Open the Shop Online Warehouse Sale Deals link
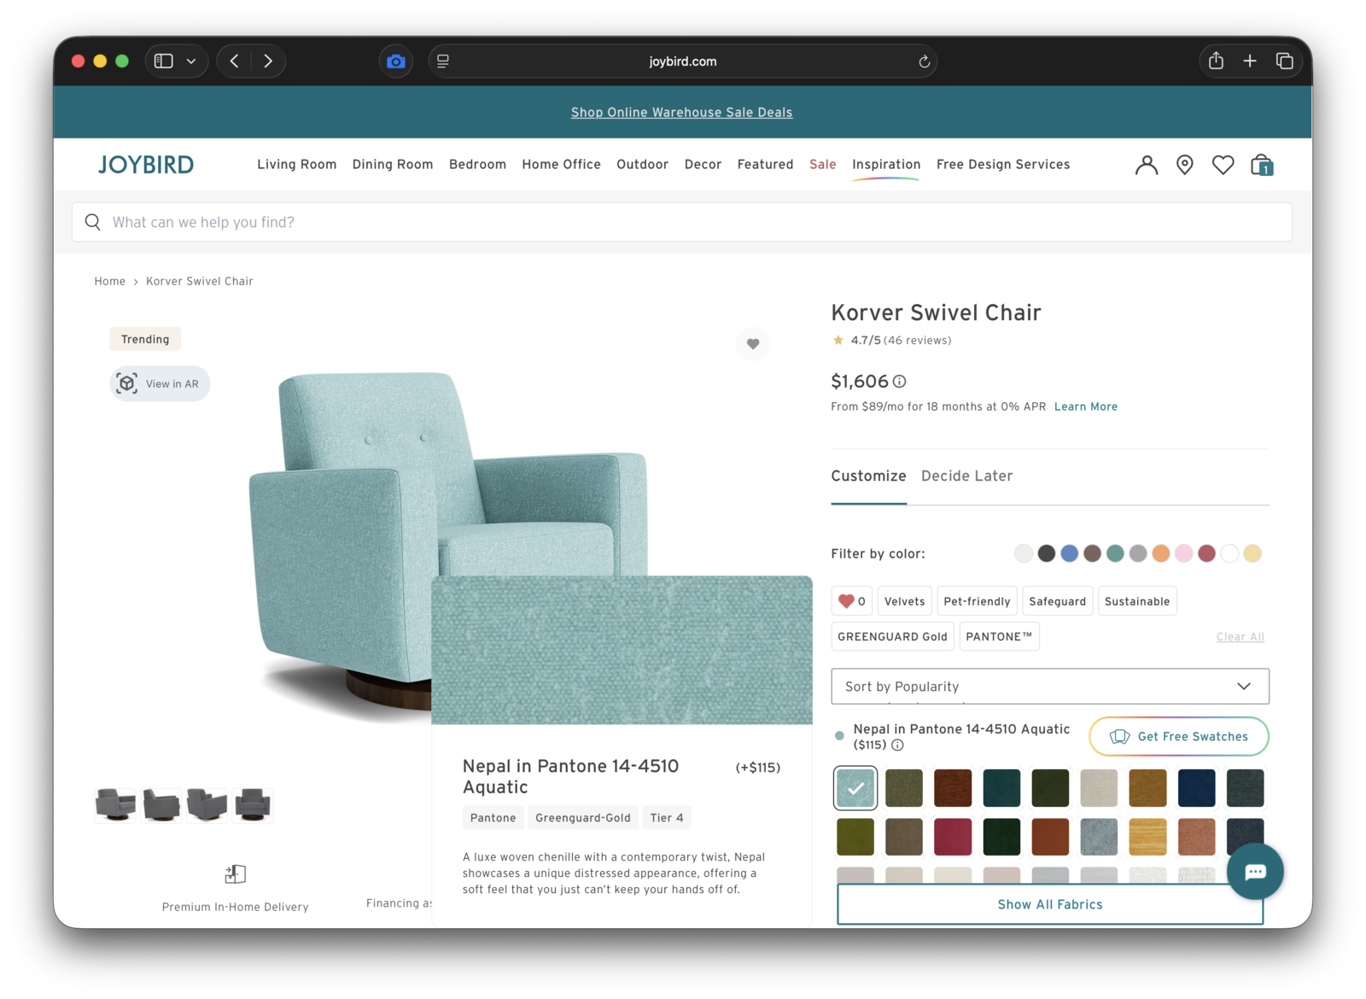1366x999 pixels. coord(681,112)
